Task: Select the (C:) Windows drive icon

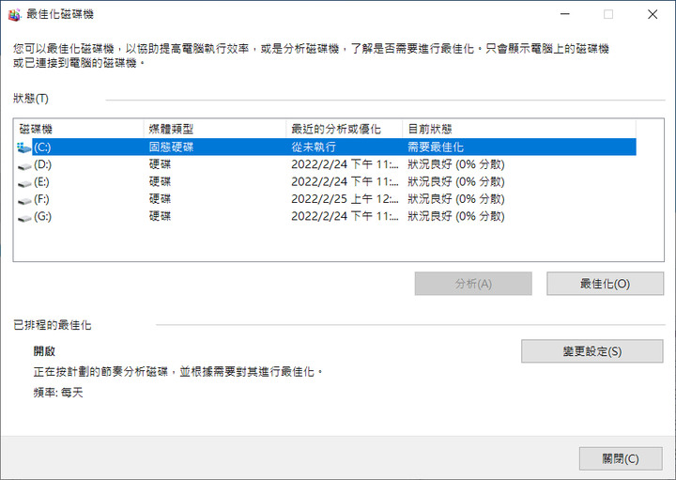Action: 24,147
